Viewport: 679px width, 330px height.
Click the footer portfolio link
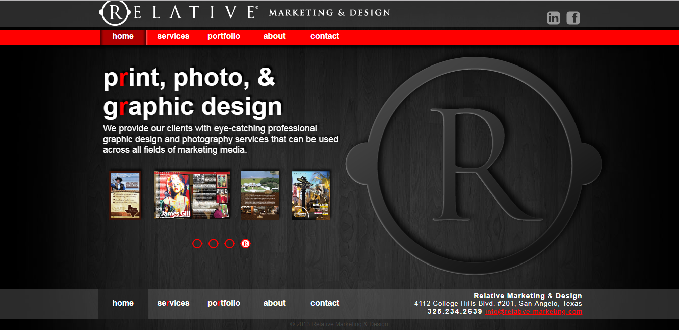[x=224, y=303]
